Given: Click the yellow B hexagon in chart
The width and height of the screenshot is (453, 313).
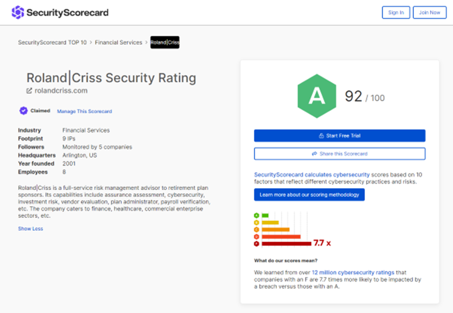Looking at the screenshot, I should pos(256,223).
